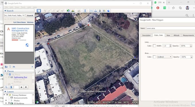Screen dimensions: 195x107
Task: Toggle the Primary Database checkbox
Action: (x=7, y=95)
